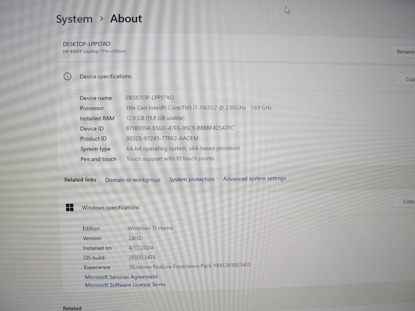Click the Related heading at page bottom

click(x=72, y=308)
